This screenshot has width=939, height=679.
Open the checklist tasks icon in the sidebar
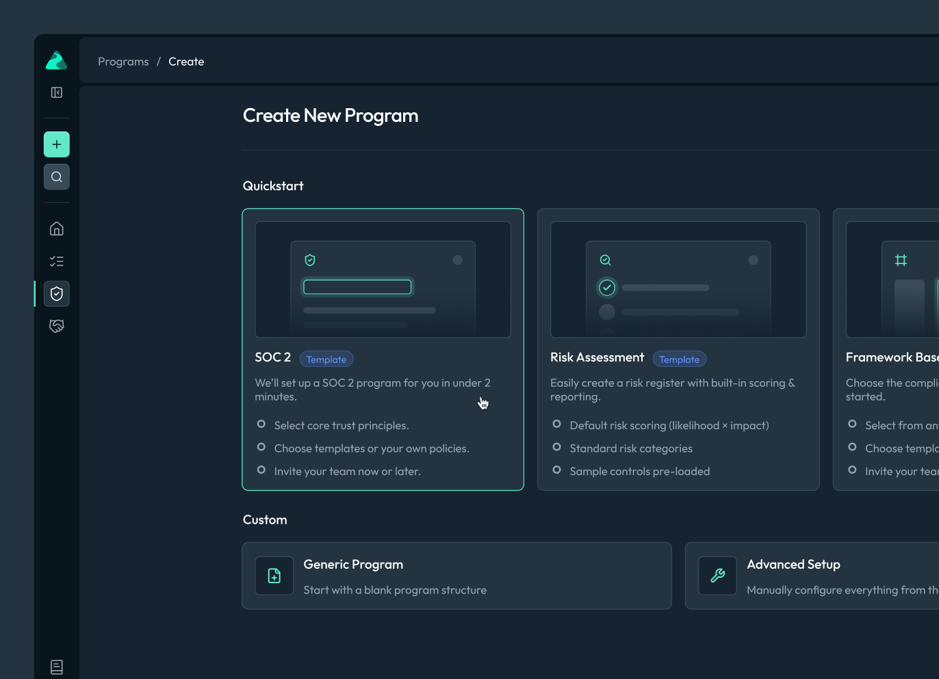click(x=57, y=261)
